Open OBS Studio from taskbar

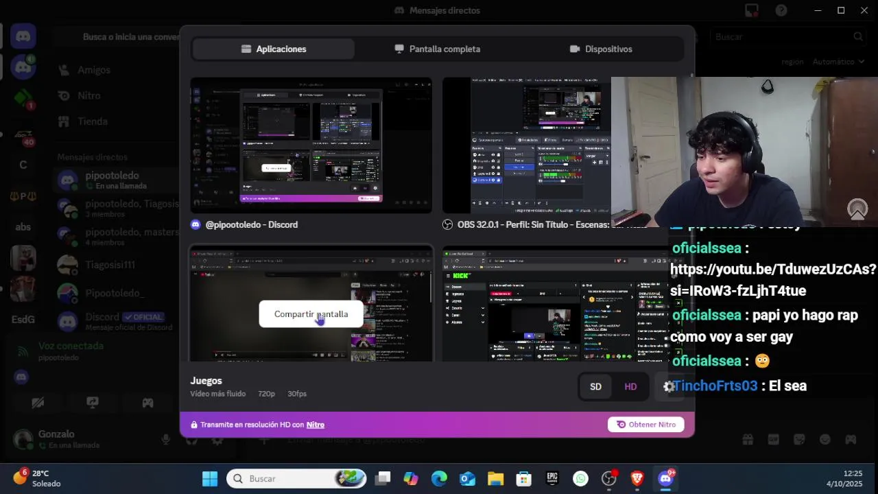(608, 478)
